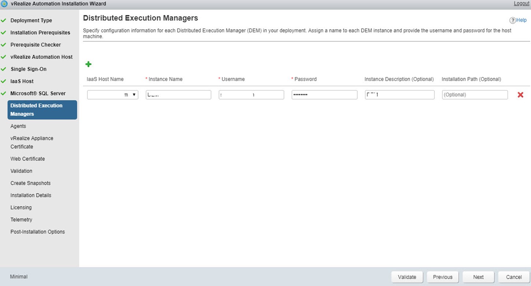
Task: Open the Microsoft SQL Server step
Action: point(38,93)
